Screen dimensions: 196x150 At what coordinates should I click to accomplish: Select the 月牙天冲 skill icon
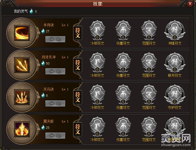[x=22, y=65]
